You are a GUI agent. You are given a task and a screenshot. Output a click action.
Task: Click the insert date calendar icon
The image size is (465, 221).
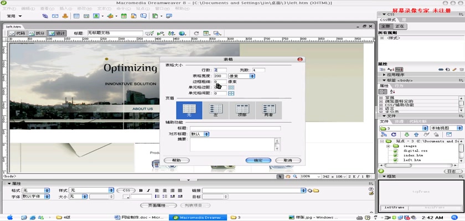pos(124,16)
